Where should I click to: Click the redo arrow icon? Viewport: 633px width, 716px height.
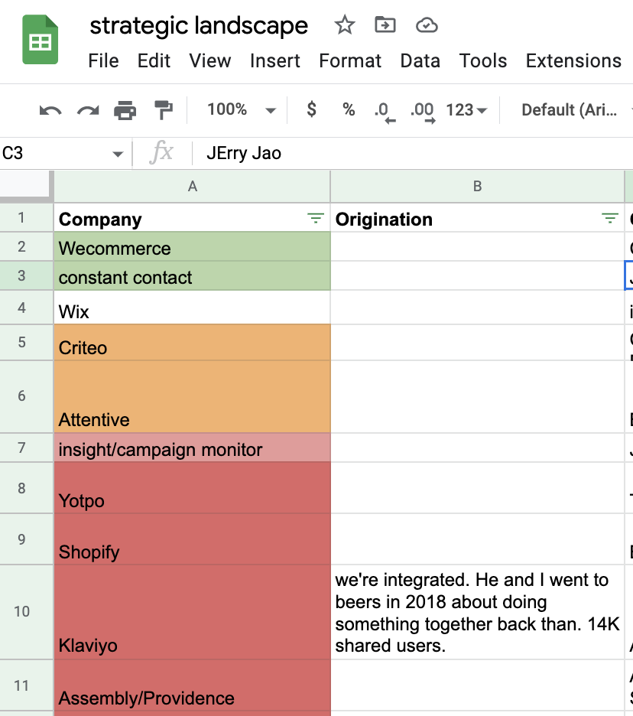click(88, 110)
